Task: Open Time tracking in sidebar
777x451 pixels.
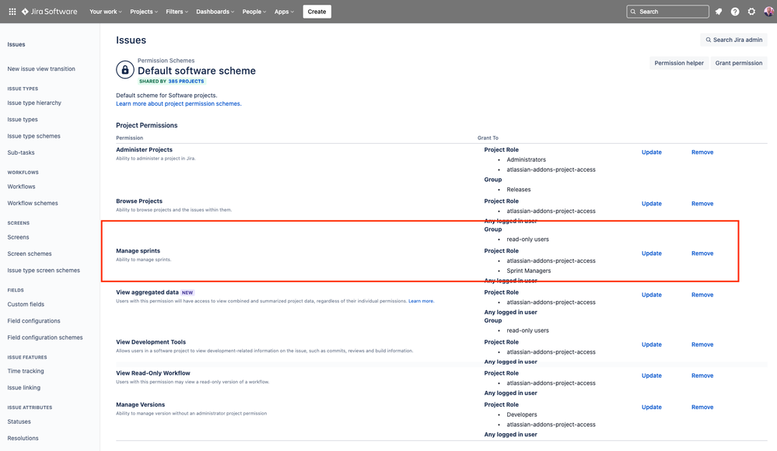Action: tap(26, 371)
